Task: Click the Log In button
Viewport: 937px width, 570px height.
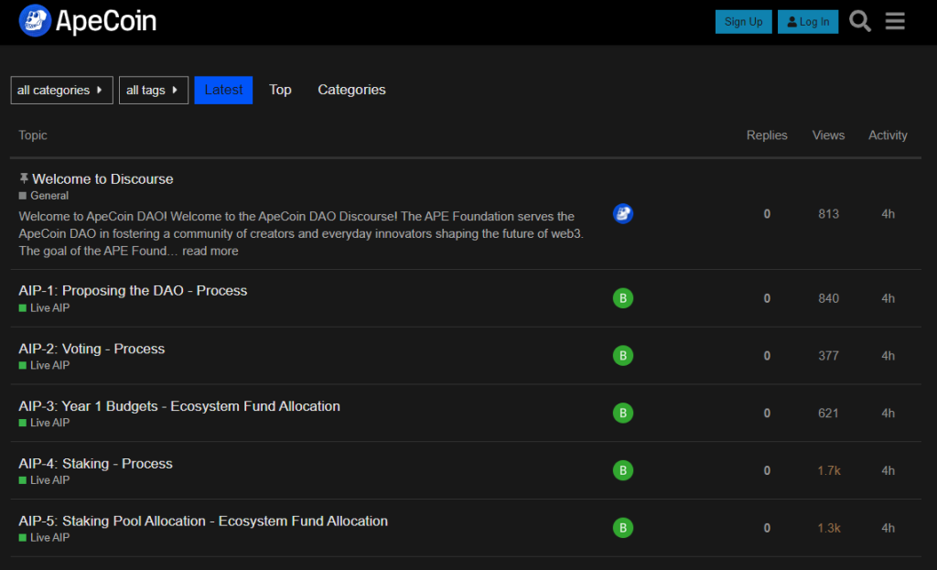Action: (x=808, y=22)
